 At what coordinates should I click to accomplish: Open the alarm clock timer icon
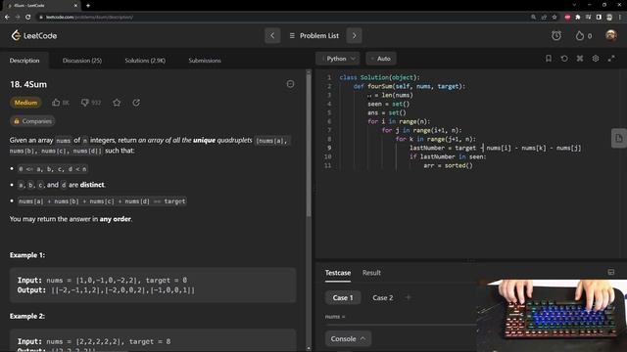point(556,36)
